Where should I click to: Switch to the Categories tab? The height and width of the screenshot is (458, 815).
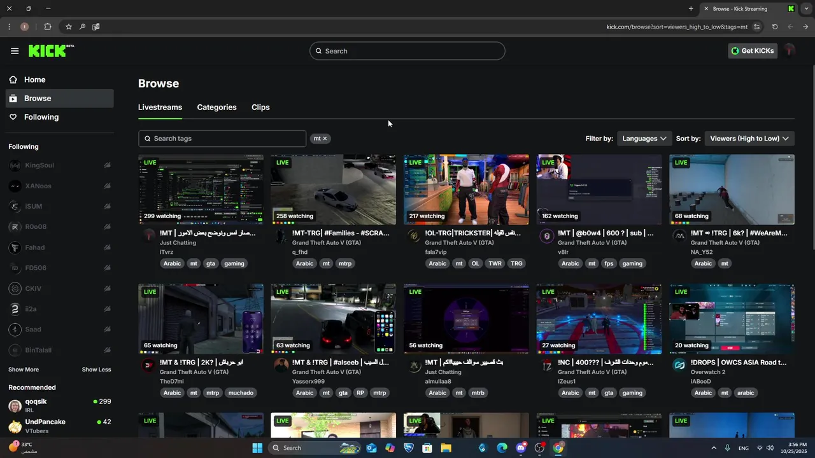[216, 108]
